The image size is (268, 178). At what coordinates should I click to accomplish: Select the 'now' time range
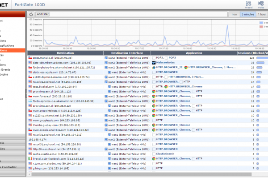point(234,14)
